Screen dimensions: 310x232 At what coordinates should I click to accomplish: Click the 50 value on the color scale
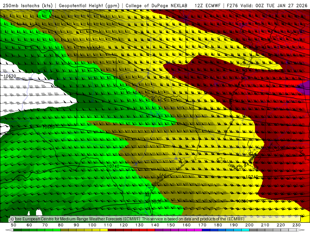(14, 225)
